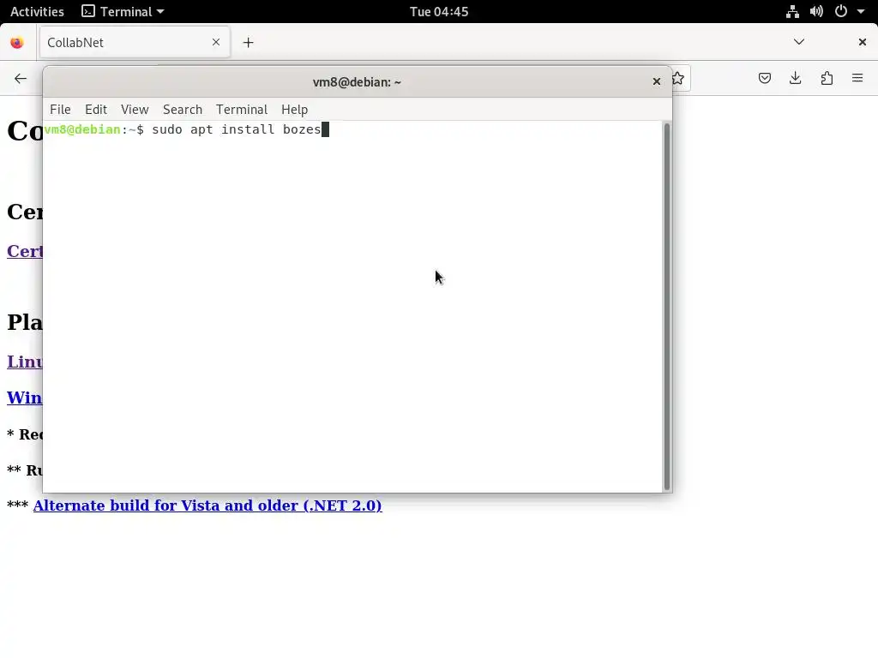
Task: Open terminal Search menu
Action: point(182,110)
